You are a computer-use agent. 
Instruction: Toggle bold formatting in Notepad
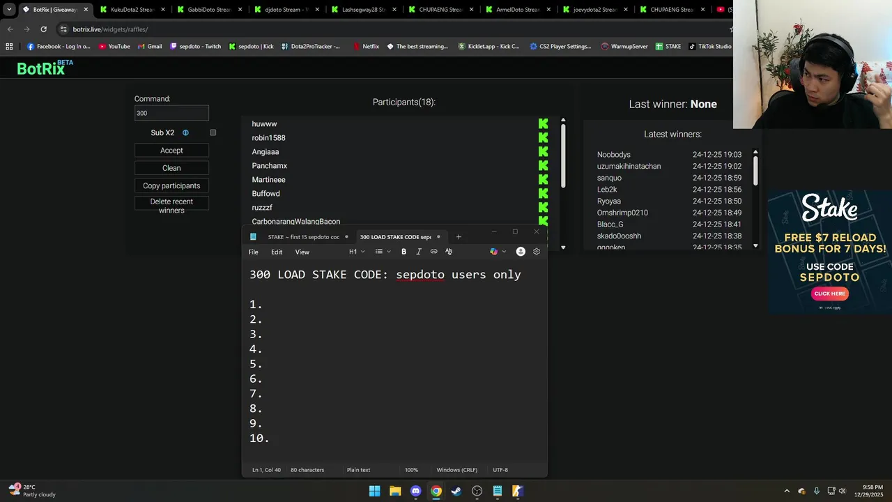(x=403, y=252)
